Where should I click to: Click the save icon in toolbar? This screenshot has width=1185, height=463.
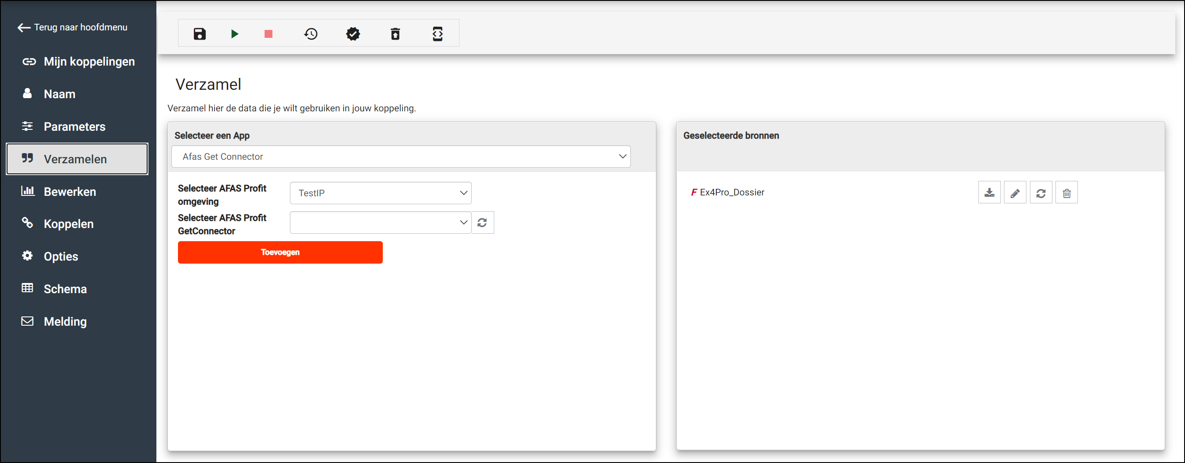(x=200, y=33)
